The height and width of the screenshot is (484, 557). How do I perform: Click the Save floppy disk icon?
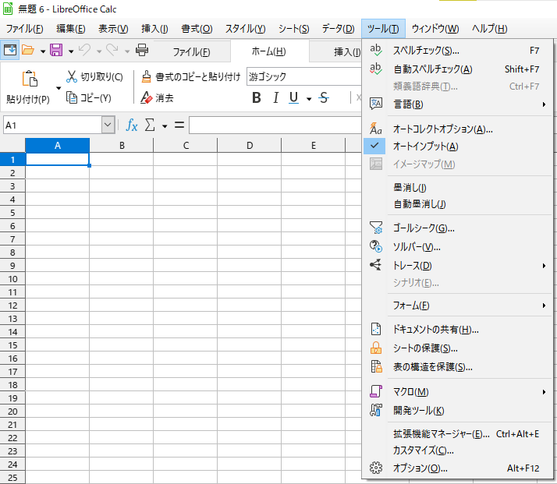click(56, 50)
